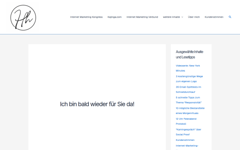Open the search magnifier icon
Screen dimensions: 240x150
click(x=230, y=17)
